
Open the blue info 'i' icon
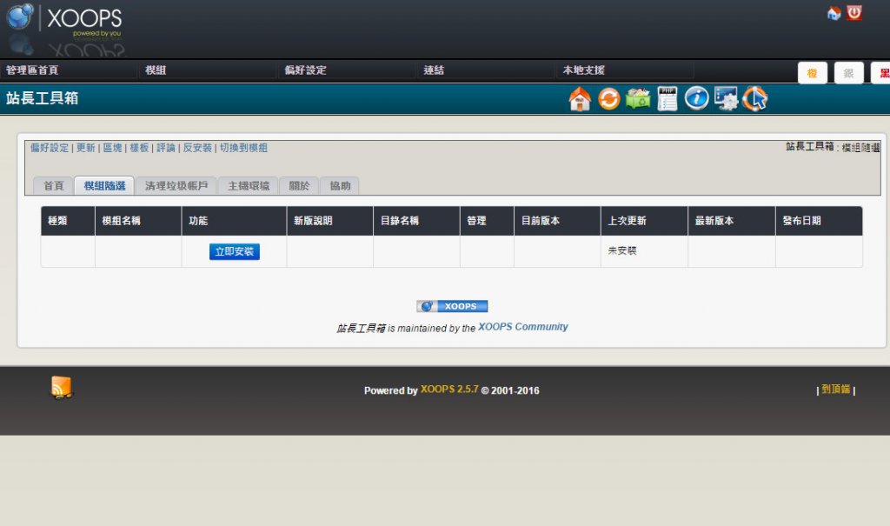click(696, 99)
